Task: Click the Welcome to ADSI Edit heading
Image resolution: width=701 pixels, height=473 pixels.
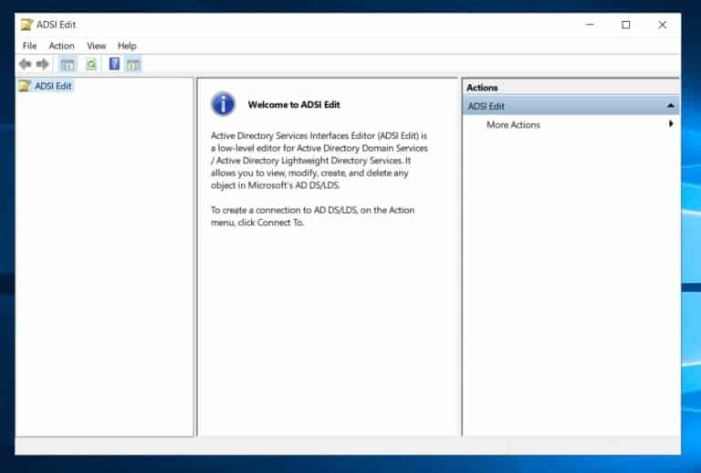Action: click(294, 105)
